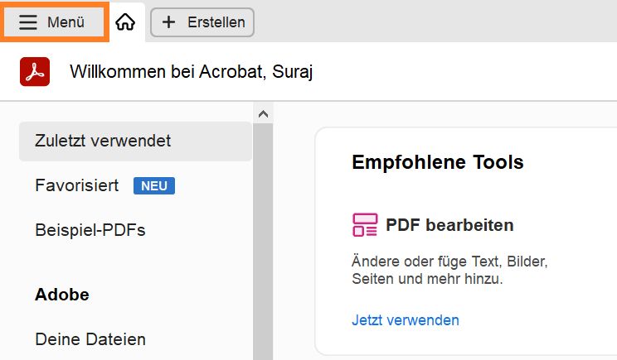Click the hamburger icon beside Menü
617x360 pixels.
pyautogui.click(x=28, y=22)
